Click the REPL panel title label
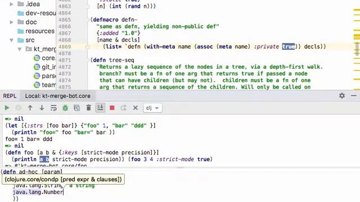The image size is (360, 202). 10,96
